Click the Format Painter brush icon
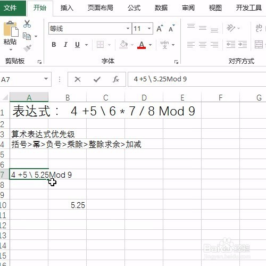 click(27, 48)
